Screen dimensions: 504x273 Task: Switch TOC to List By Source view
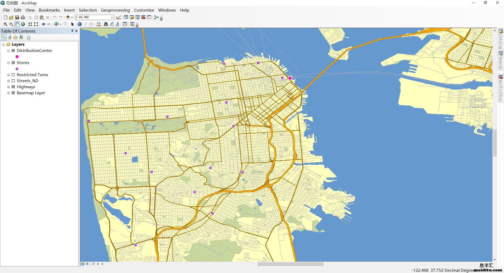pos(10,38)
